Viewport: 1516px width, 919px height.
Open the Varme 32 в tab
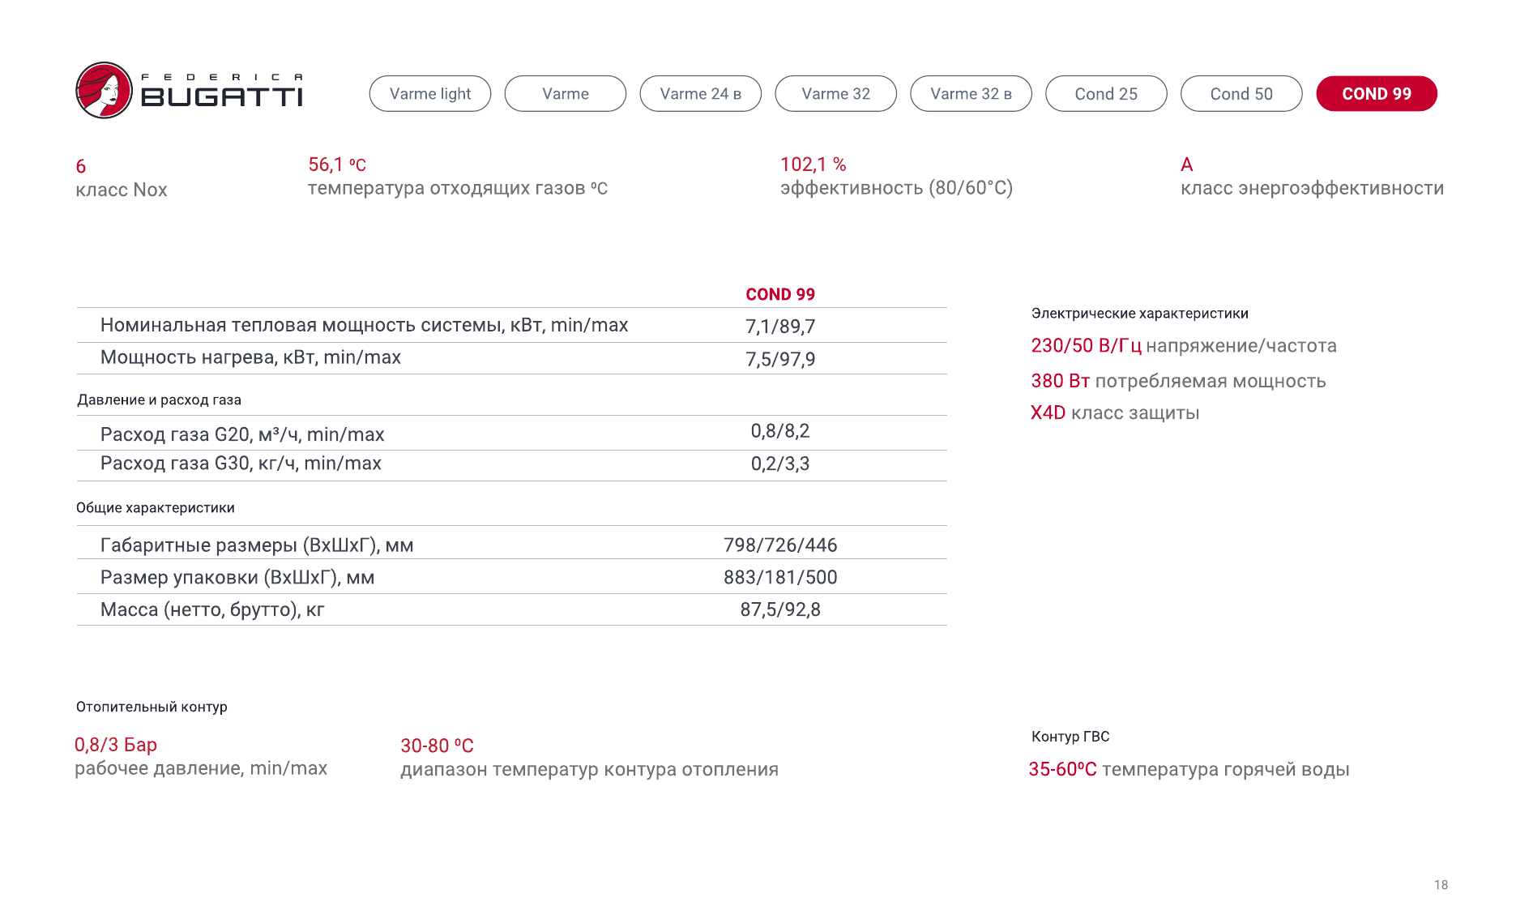pos(971,94)
